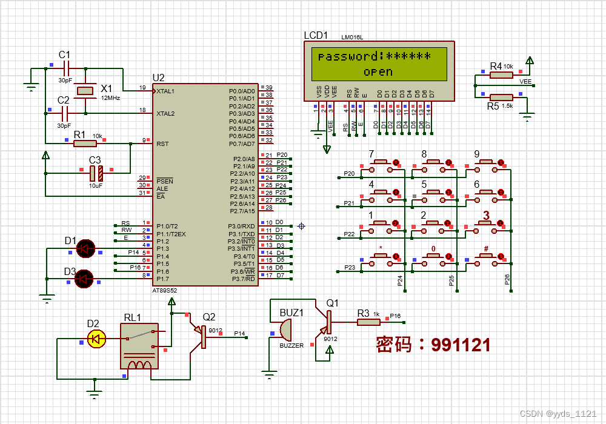Screen dimensions: 606x424
Task: Select the X1 12MHz crystal component
Action: click(85, 91)
